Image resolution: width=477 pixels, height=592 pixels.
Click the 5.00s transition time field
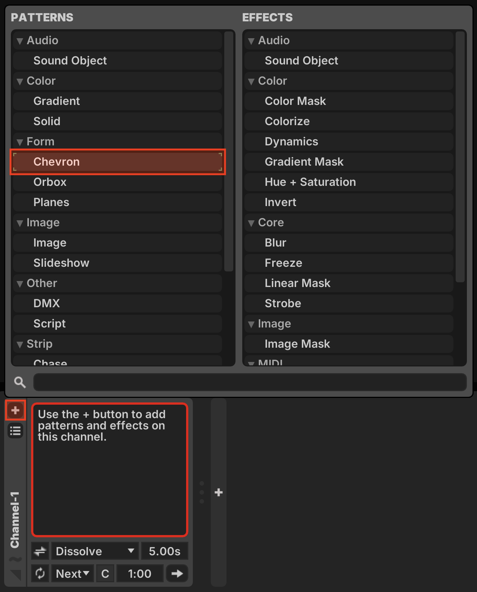(x=165, y=551)
